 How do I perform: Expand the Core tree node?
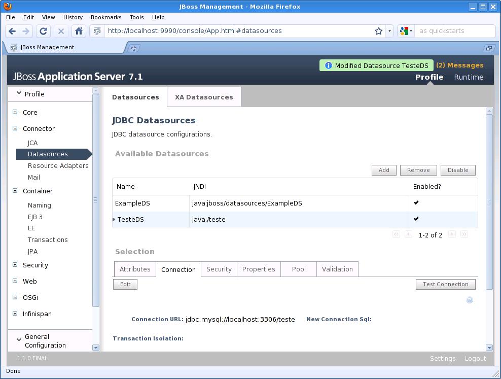click(15, 112)
